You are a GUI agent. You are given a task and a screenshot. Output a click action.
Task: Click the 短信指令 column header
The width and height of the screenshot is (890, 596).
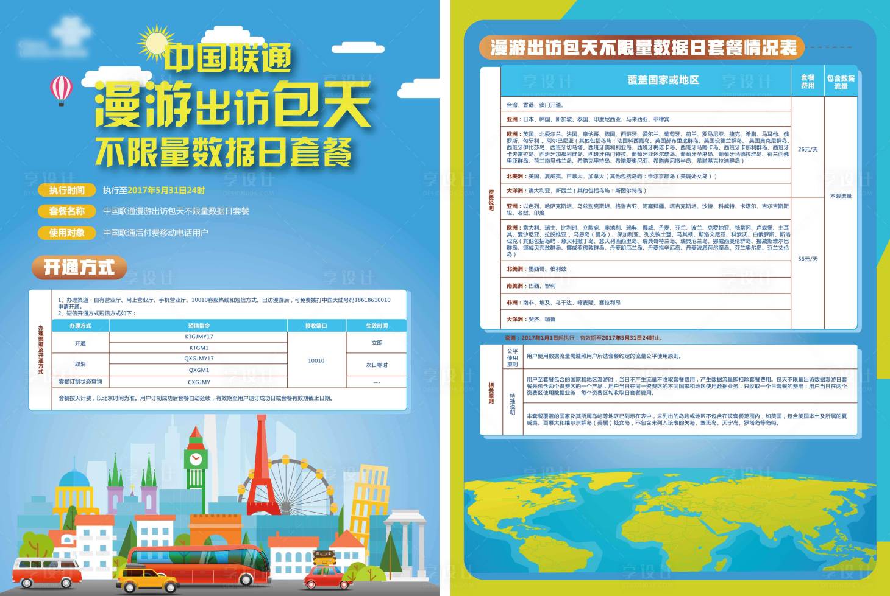(x=199, y=326)
